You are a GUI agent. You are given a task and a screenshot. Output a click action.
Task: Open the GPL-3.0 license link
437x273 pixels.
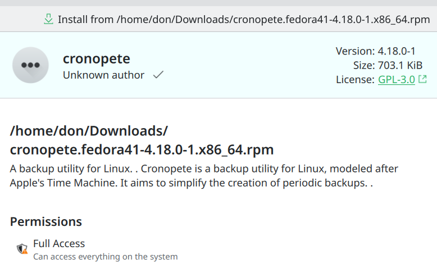pos(397,79)
